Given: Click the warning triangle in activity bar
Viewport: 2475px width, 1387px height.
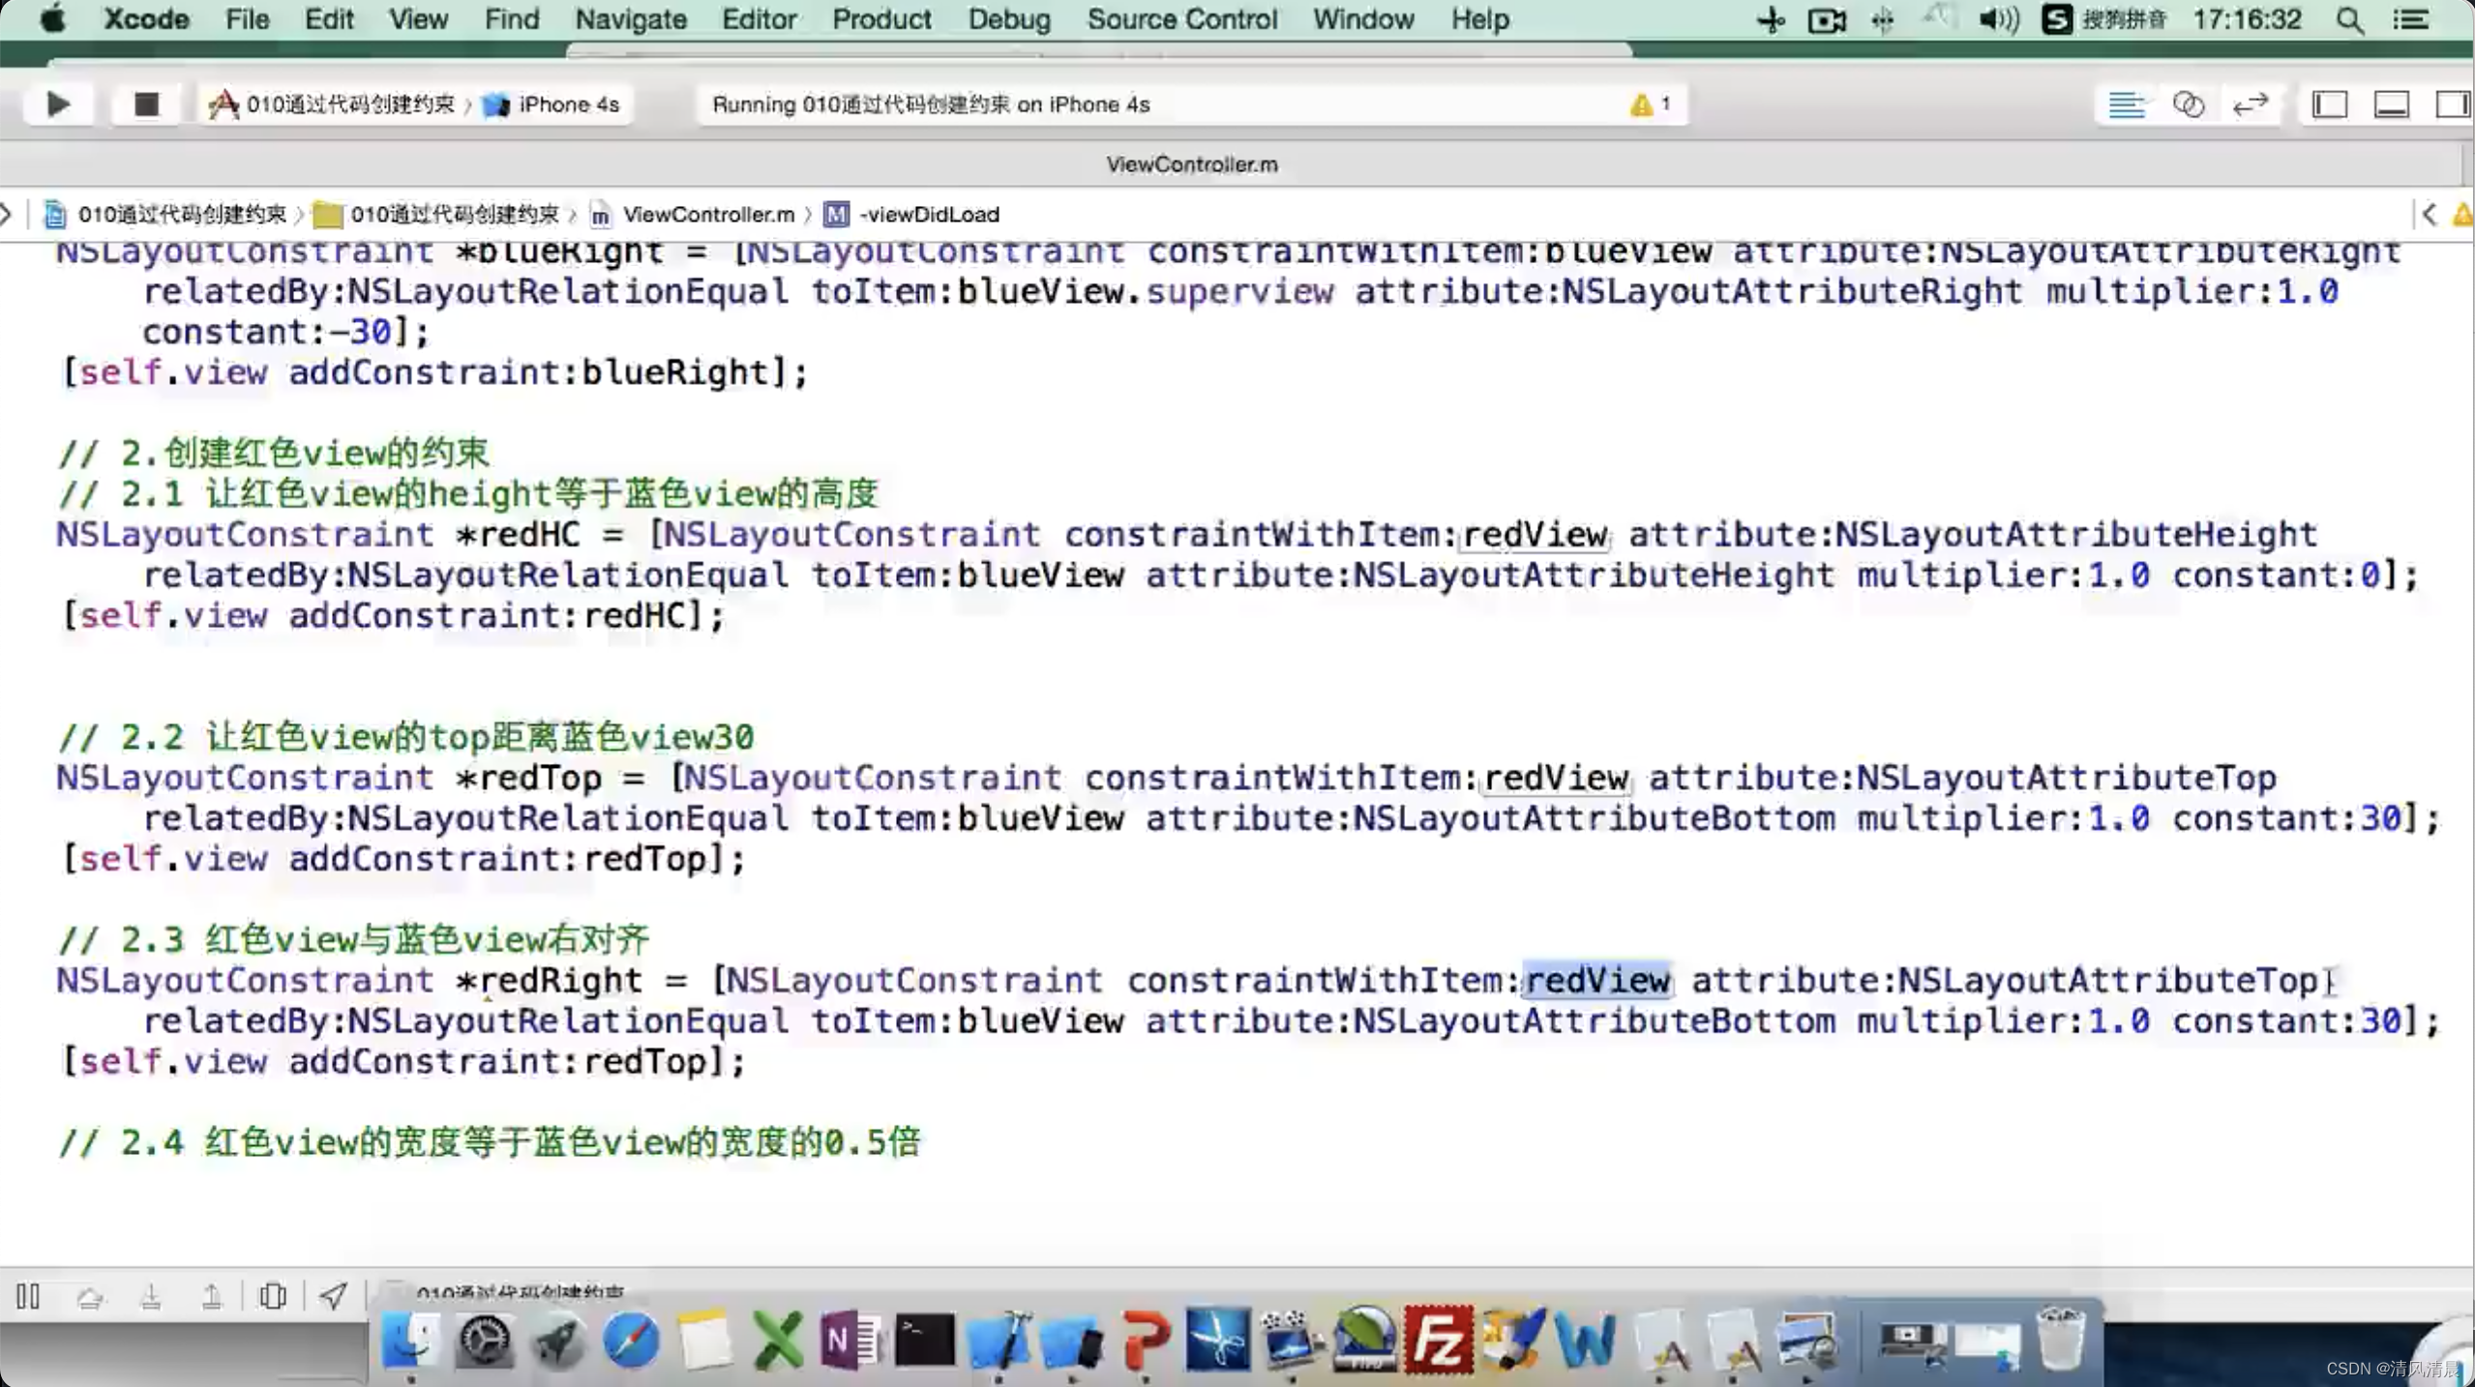Looking at the screenshot, I should [x=1641, y=104].
